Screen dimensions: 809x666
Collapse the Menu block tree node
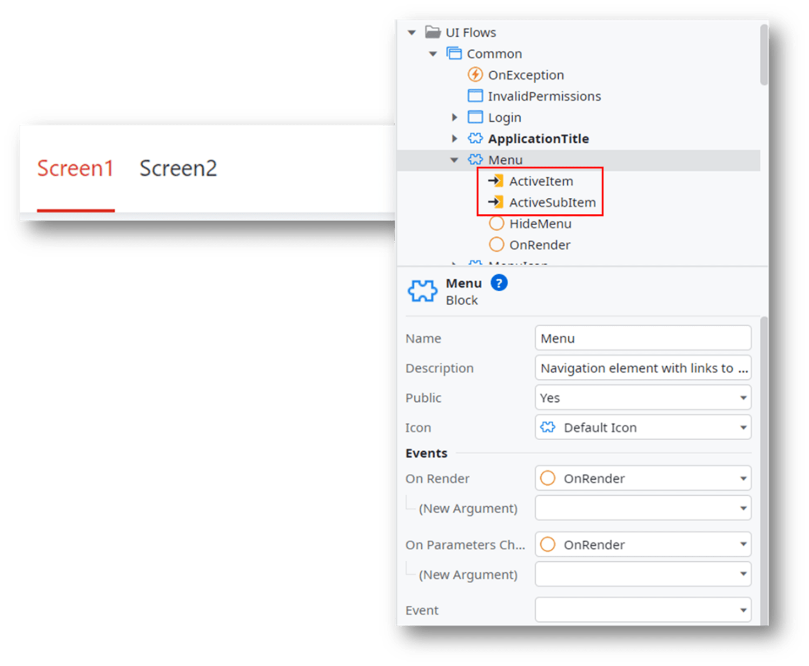tap(454, 160)
